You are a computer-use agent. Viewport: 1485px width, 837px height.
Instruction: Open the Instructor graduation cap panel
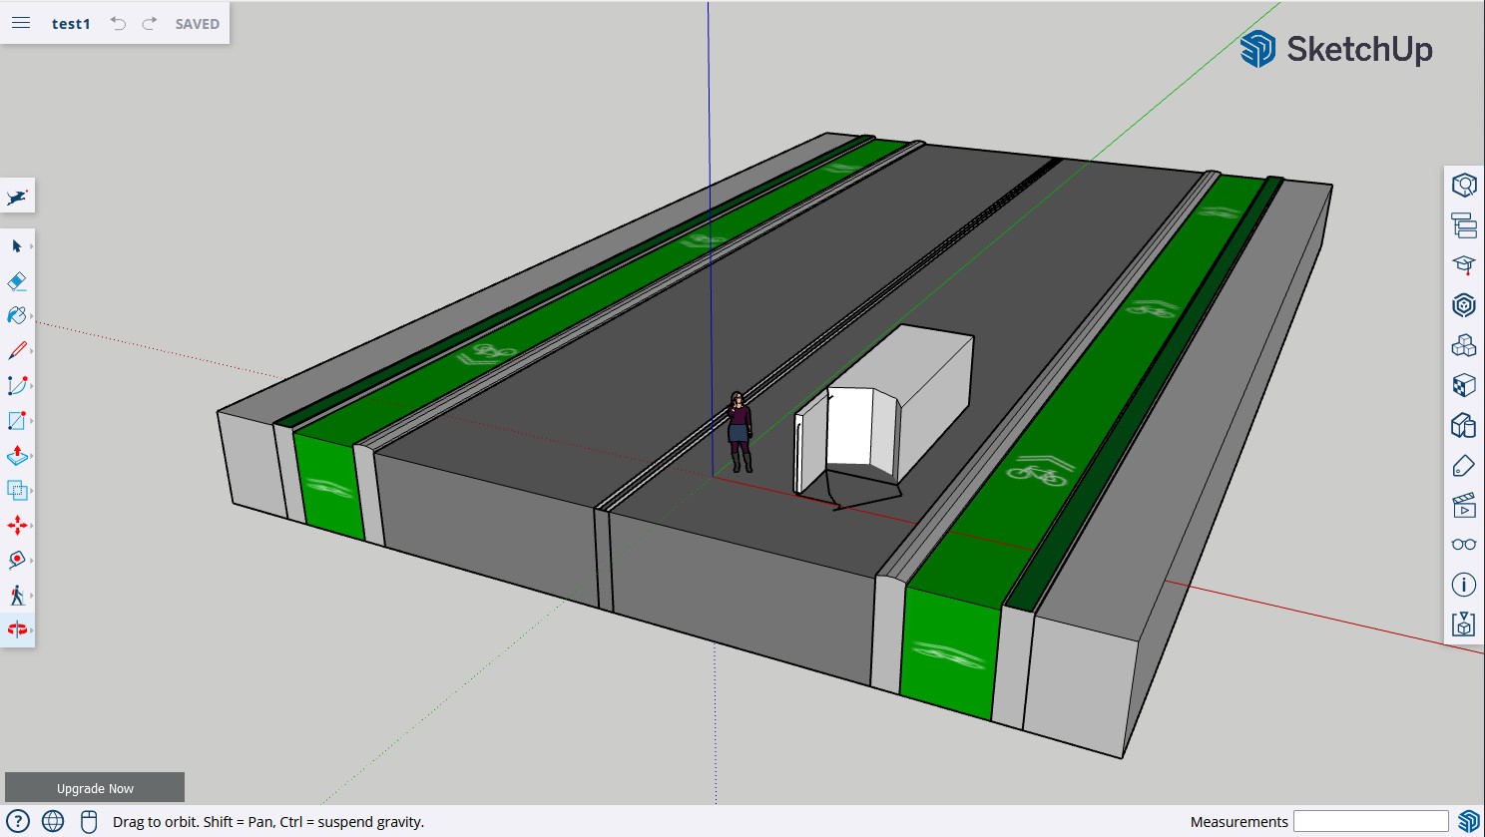click(1463, 265)
